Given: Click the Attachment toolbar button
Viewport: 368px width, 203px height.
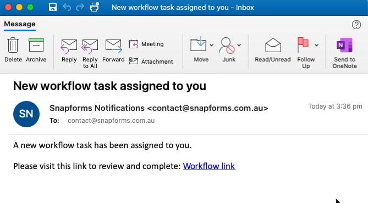Looking at the screenshot, I should (x=151, y=61).
